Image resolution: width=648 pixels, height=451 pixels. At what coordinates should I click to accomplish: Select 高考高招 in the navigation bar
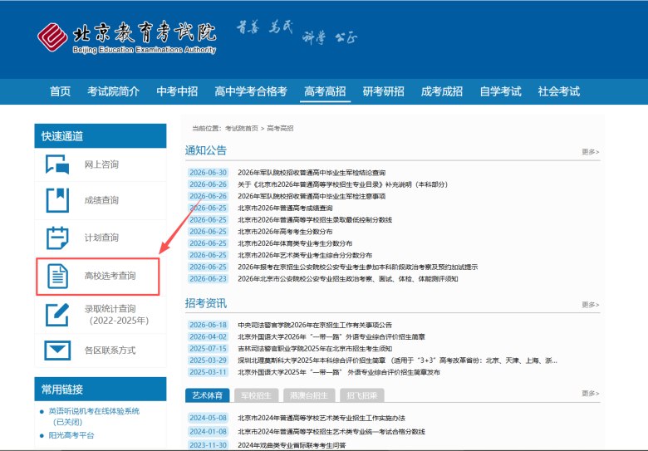325,91
